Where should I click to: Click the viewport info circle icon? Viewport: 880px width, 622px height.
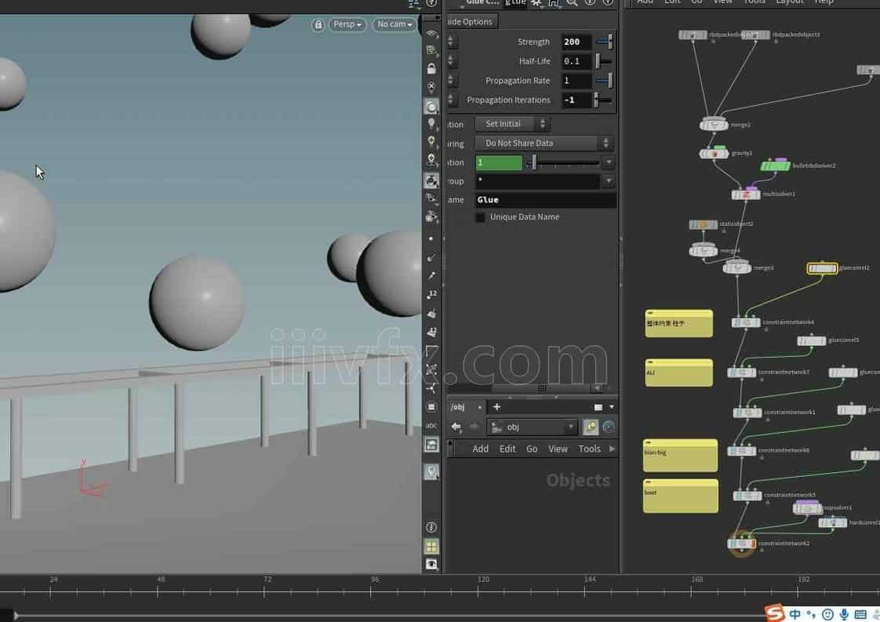pyautogui.click(x=431, y=527)
